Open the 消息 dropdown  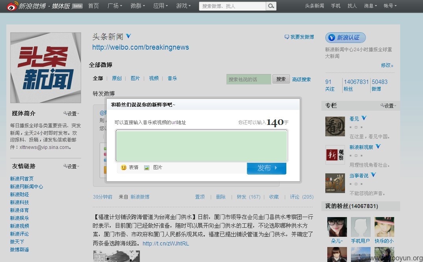coord(370,6)
